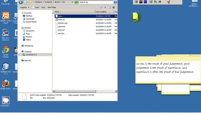Open the address bar history dropdown
Image resolution: width=201 pixels, height=113 pixels.
point(72,2)
